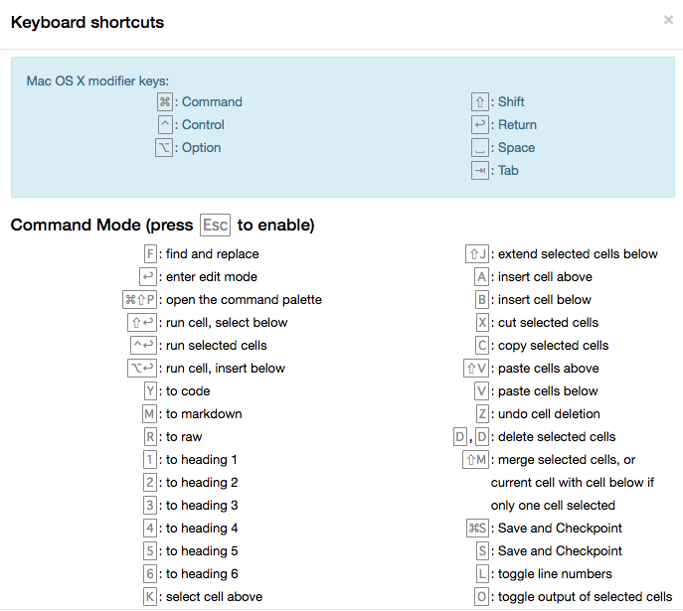Click the Option-Return key for run cell insert below

point(142,369)
